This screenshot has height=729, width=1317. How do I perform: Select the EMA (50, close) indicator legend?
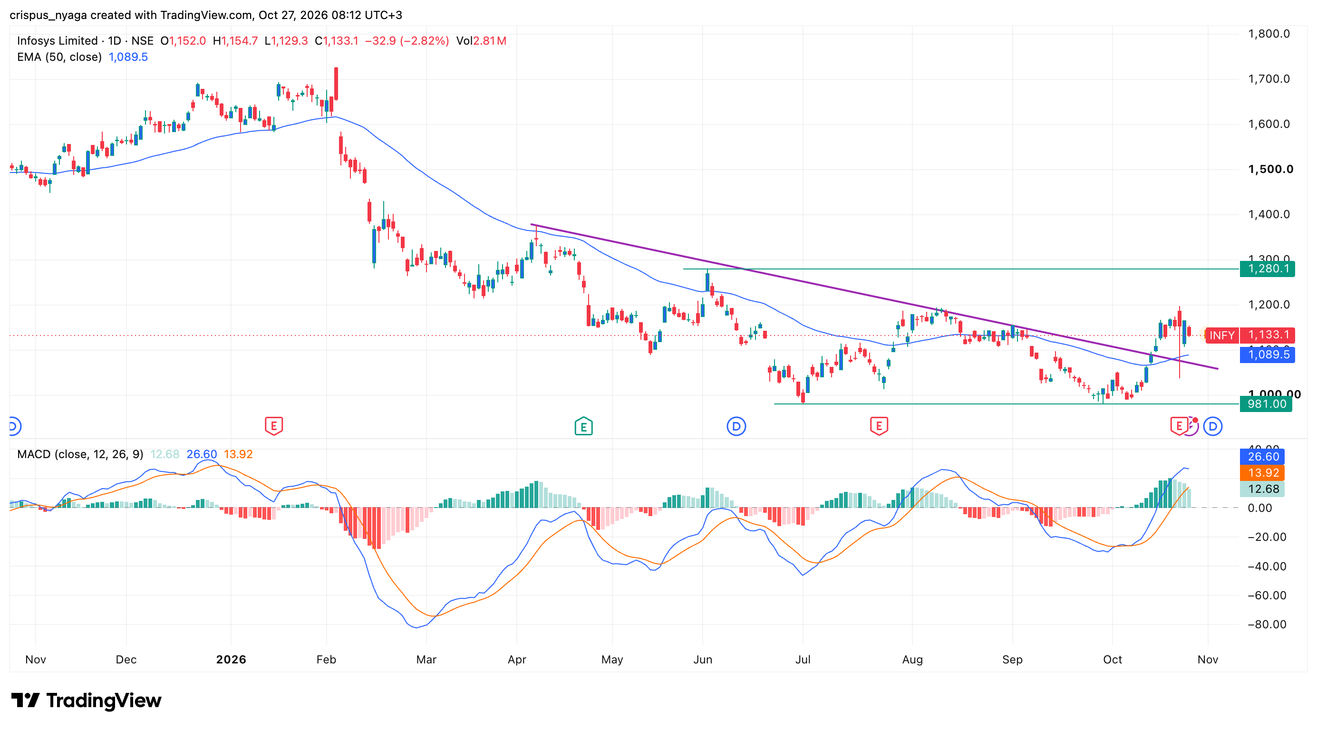(59, 57)
